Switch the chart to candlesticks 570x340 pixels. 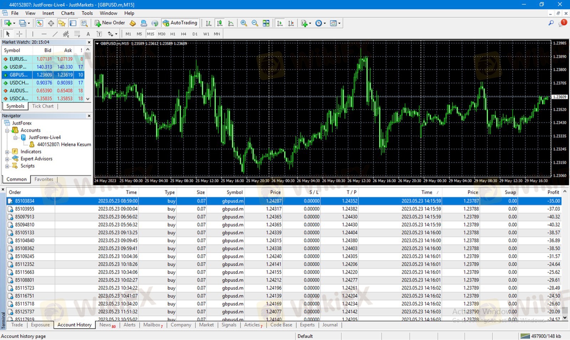click(x=220, y=23)
